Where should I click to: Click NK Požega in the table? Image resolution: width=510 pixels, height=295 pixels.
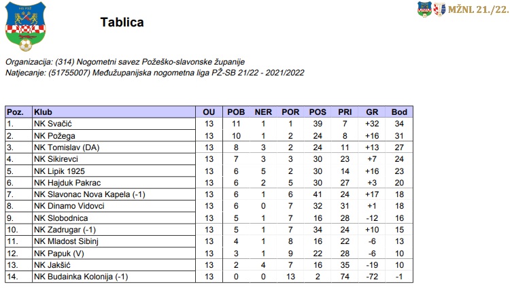[x=53, y=135]
